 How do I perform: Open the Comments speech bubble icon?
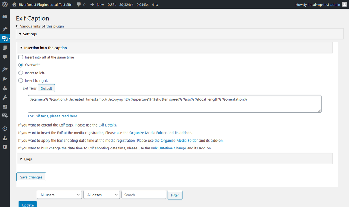pyautogui.click(x=5, y=57)
